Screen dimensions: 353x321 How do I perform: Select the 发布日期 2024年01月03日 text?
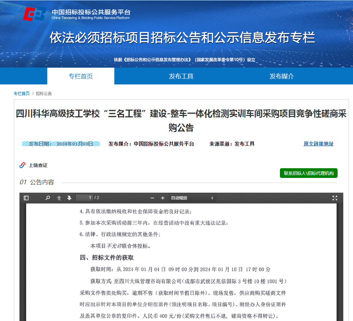(x=61, y=144)
